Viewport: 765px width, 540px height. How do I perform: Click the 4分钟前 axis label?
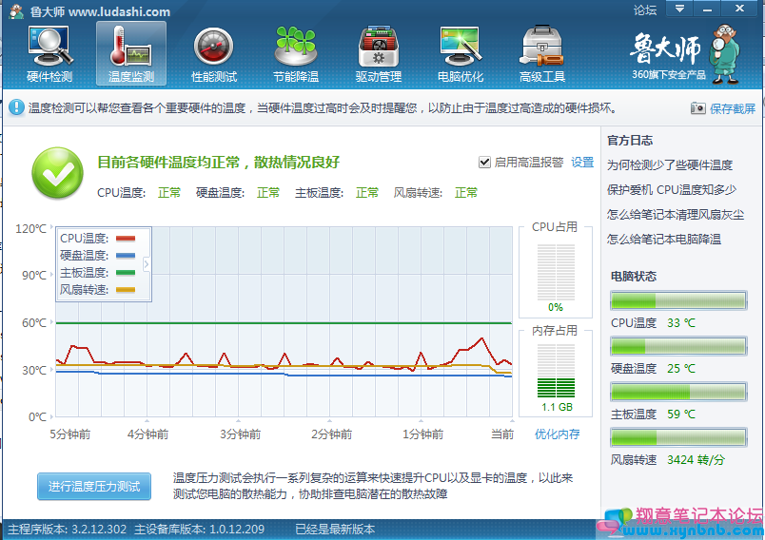click(147, 434)
